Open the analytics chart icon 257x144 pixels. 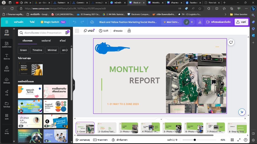(200, 22)
